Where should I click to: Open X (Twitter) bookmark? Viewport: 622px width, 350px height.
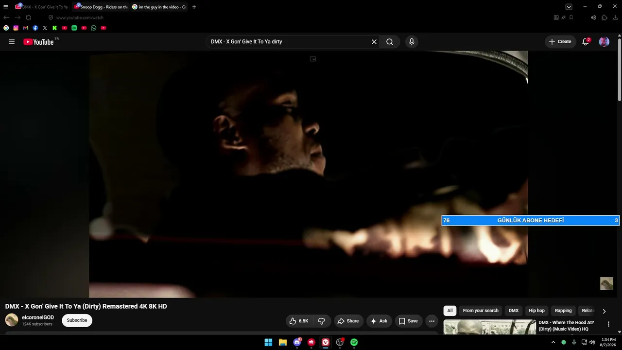click(45, 28)
